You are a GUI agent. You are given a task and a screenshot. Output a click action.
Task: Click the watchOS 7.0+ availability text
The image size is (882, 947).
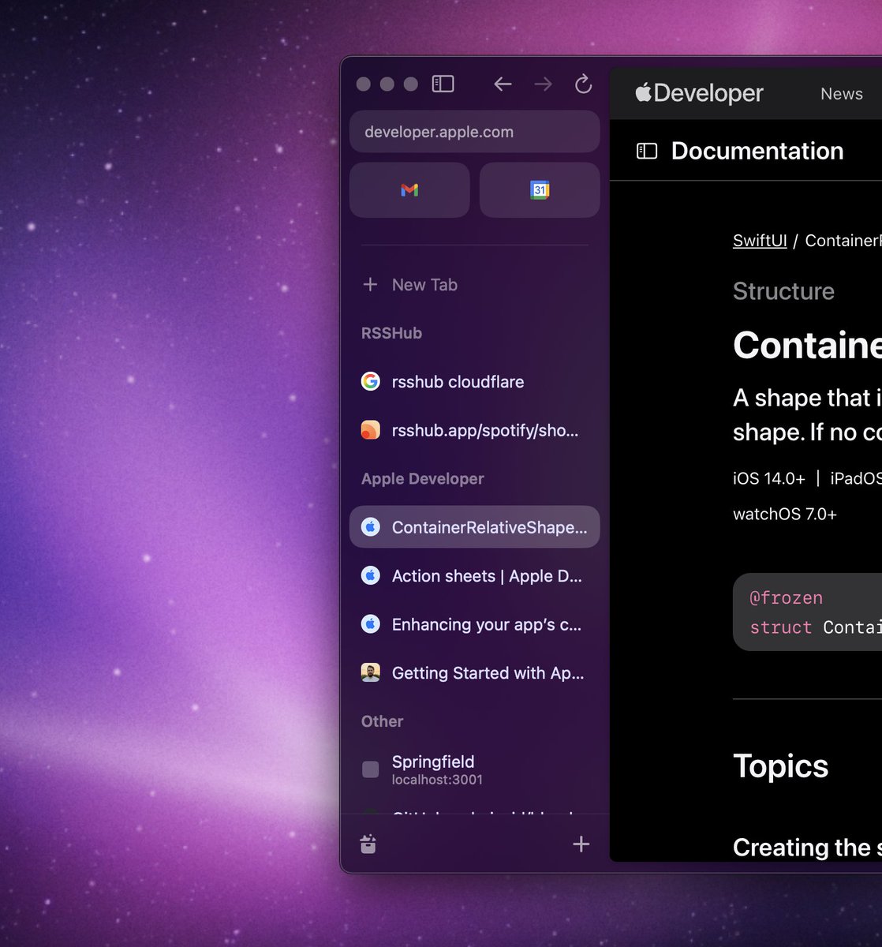(785, 515)
